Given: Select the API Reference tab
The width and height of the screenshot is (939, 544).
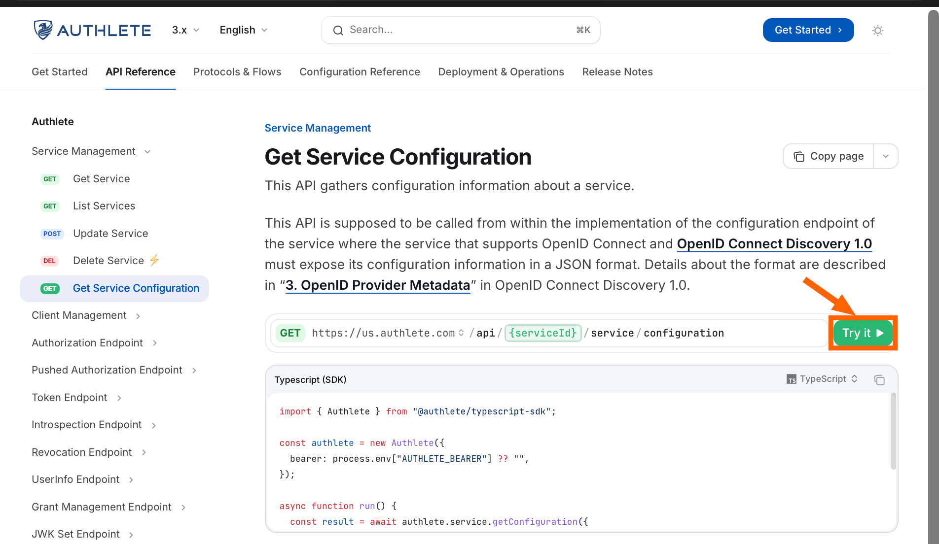Looking at the screenshot, I should [x=141, y=72].
